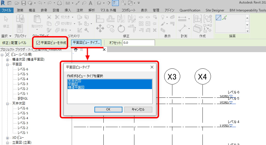The width and height of the screenshot is (266, 145).
Task: Open the 切欠き dropdown arrow
Action: [x=73, y=17]
